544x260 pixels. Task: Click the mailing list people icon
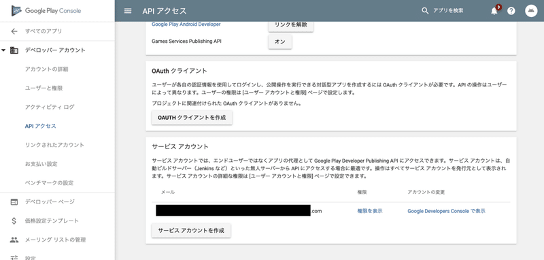pos(14,240)
